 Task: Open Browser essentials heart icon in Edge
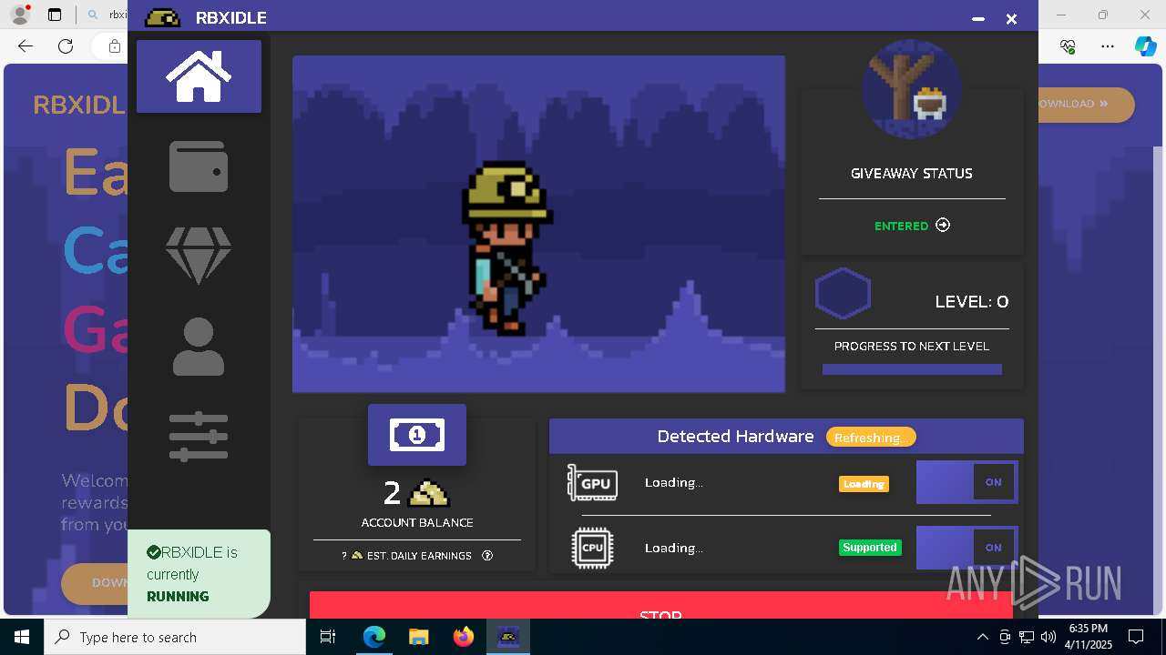coord(1069,46)
